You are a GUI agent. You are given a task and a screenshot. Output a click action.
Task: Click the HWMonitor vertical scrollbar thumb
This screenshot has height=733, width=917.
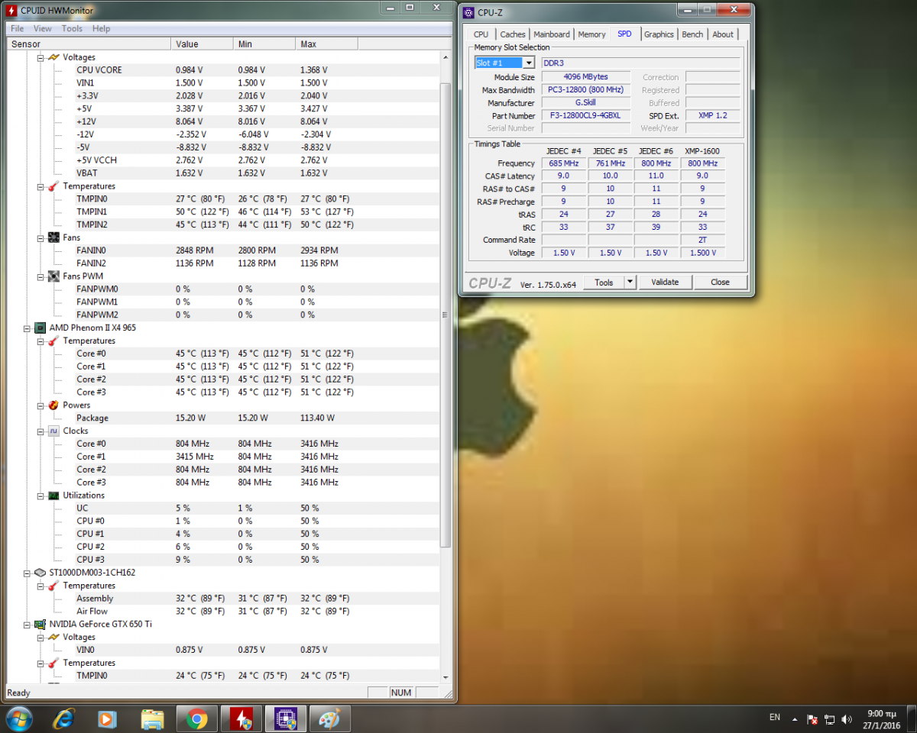coord(446,315)
